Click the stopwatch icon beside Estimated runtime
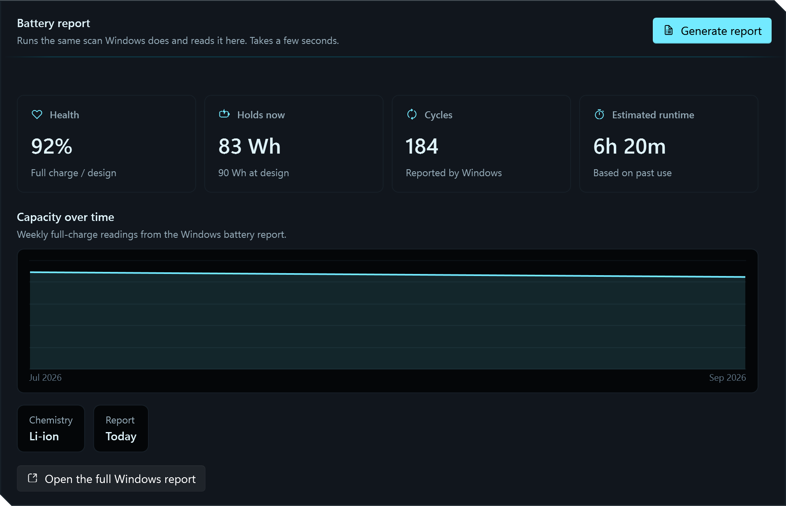Screen dimensions: 786x506 599,114
